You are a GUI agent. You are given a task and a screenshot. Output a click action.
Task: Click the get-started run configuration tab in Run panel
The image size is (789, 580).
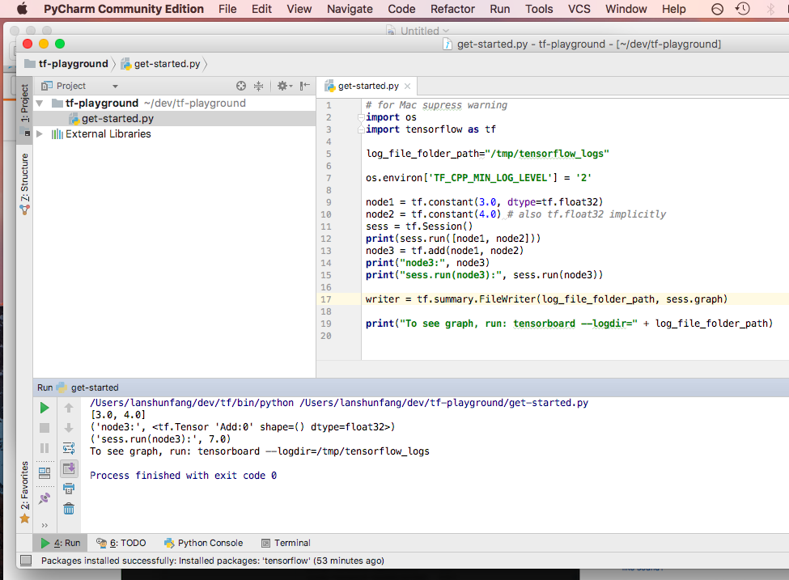point(88,387)
